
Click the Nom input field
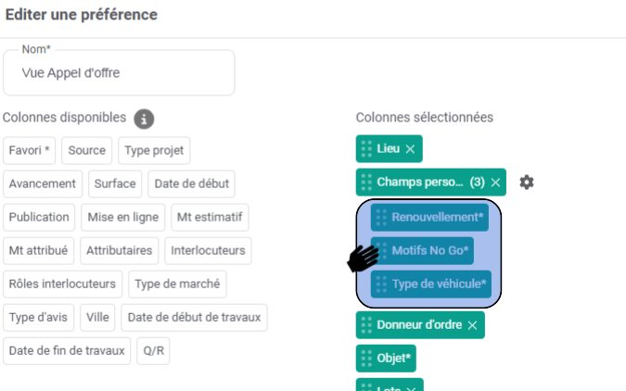119,73
